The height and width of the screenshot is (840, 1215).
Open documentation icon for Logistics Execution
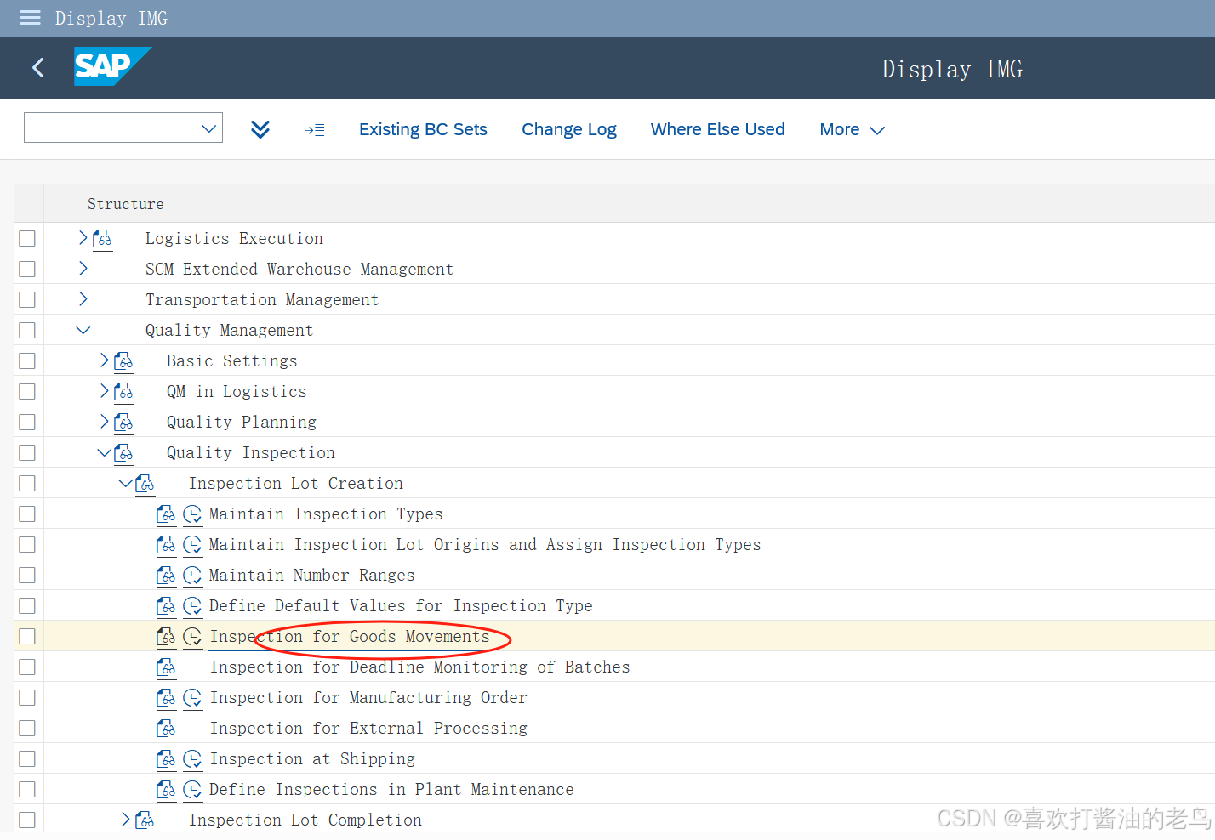(x=102, y=239)
